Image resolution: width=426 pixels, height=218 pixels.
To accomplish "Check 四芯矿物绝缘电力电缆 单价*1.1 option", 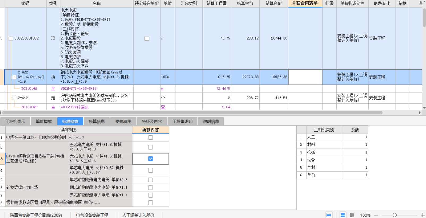I will click(x=151, y=188).
